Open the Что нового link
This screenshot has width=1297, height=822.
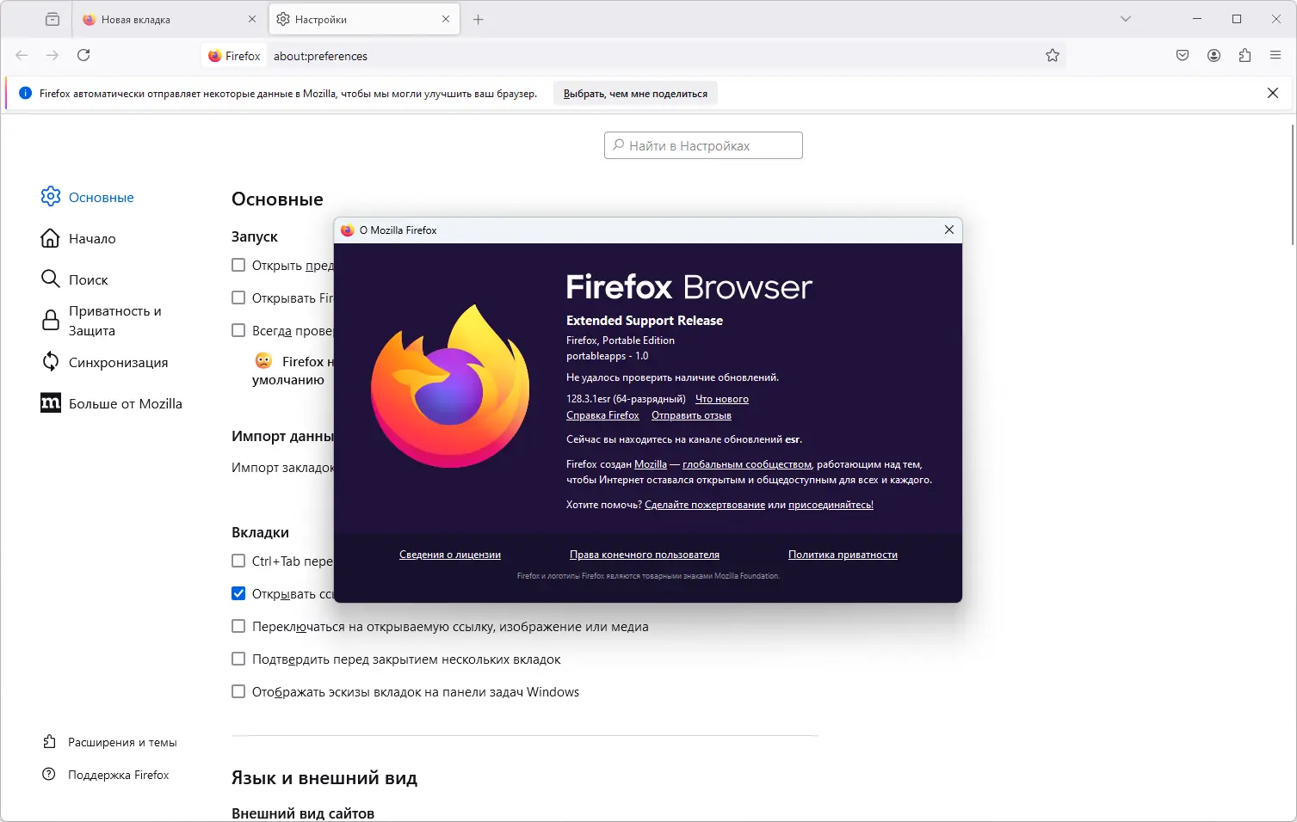(721, 398)
